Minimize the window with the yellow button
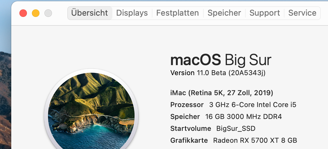 click(x=36, y=13)
